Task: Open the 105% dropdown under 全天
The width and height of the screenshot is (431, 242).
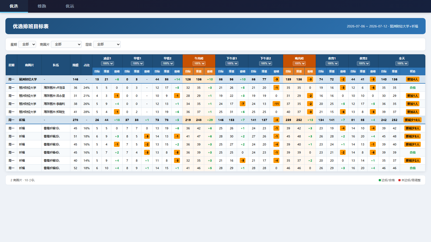Action: (x=402, y=63)
